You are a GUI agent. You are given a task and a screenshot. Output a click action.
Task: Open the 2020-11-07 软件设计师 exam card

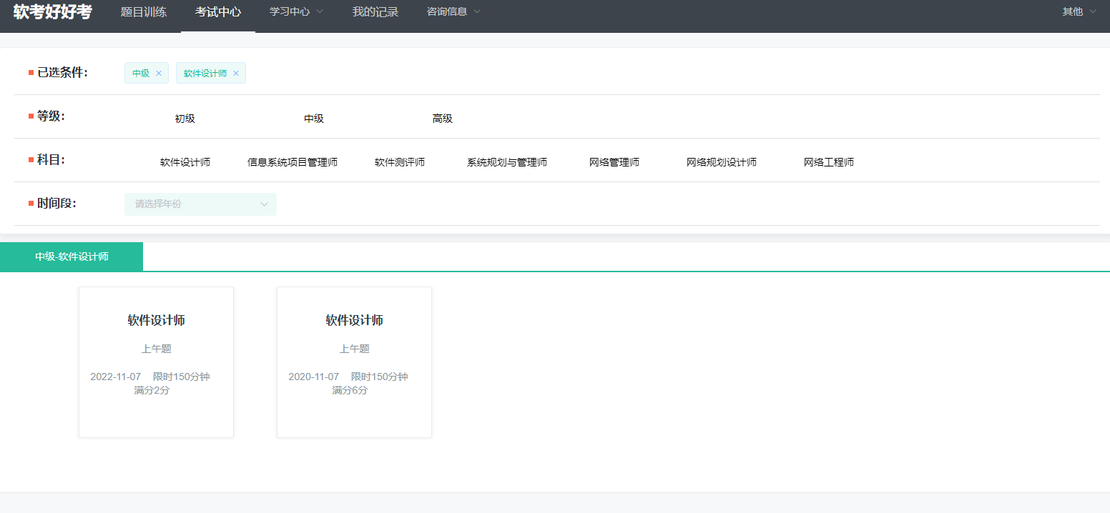[354, 362]
